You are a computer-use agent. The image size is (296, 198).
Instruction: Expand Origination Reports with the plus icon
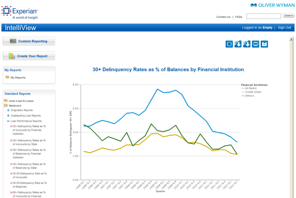click(x=8, y=110)
